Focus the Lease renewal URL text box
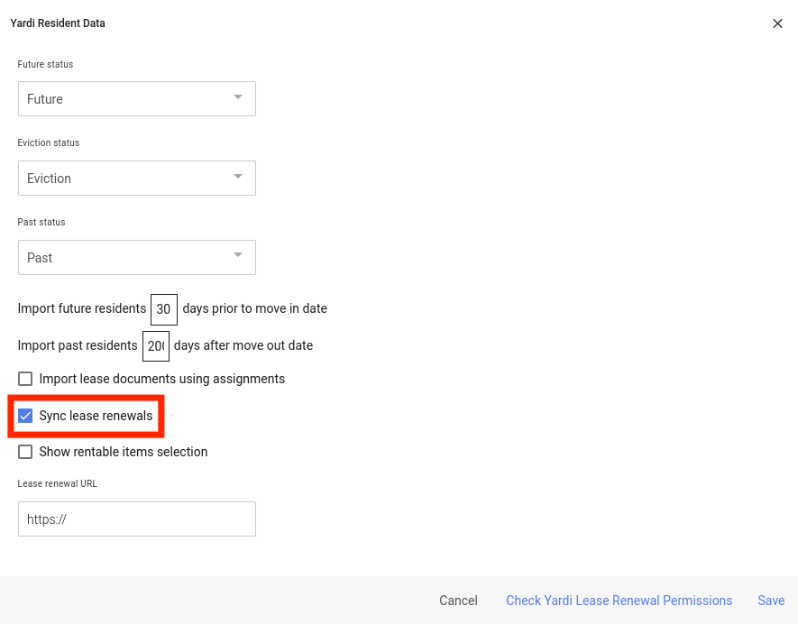This screenshot has width=798, height=624. tap(137, 519)
